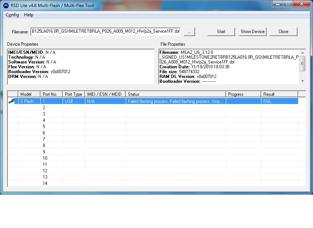Sort by the Model column header
Screen dimensions: 313x228
29,94
